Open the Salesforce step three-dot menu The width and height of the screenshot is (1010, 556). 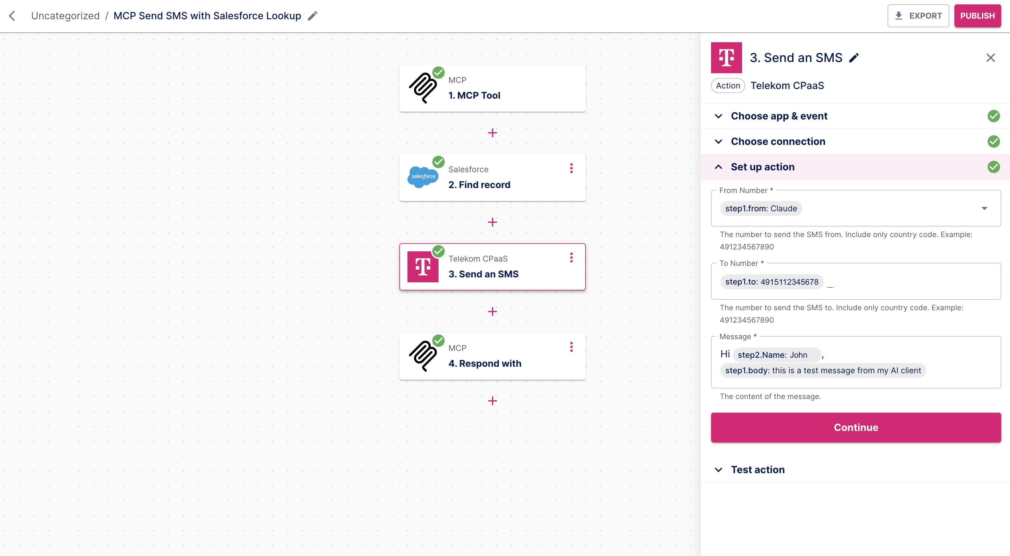pyautogui.click(x=571, y=168)
